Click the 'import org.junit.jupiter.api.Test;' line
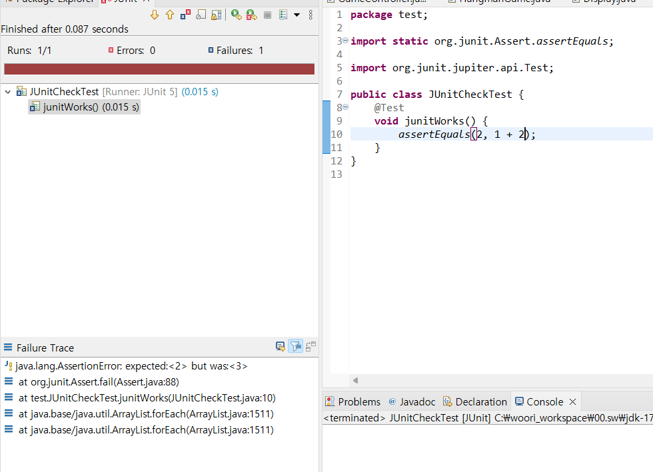 click(452, 68)
